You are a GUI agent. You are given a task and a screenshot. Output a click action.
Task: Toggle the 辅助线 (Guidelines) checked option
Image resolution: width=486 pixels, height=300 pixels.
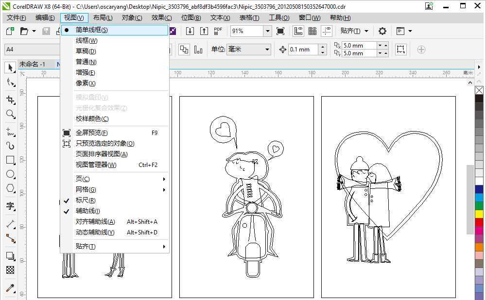click(87, 211)
